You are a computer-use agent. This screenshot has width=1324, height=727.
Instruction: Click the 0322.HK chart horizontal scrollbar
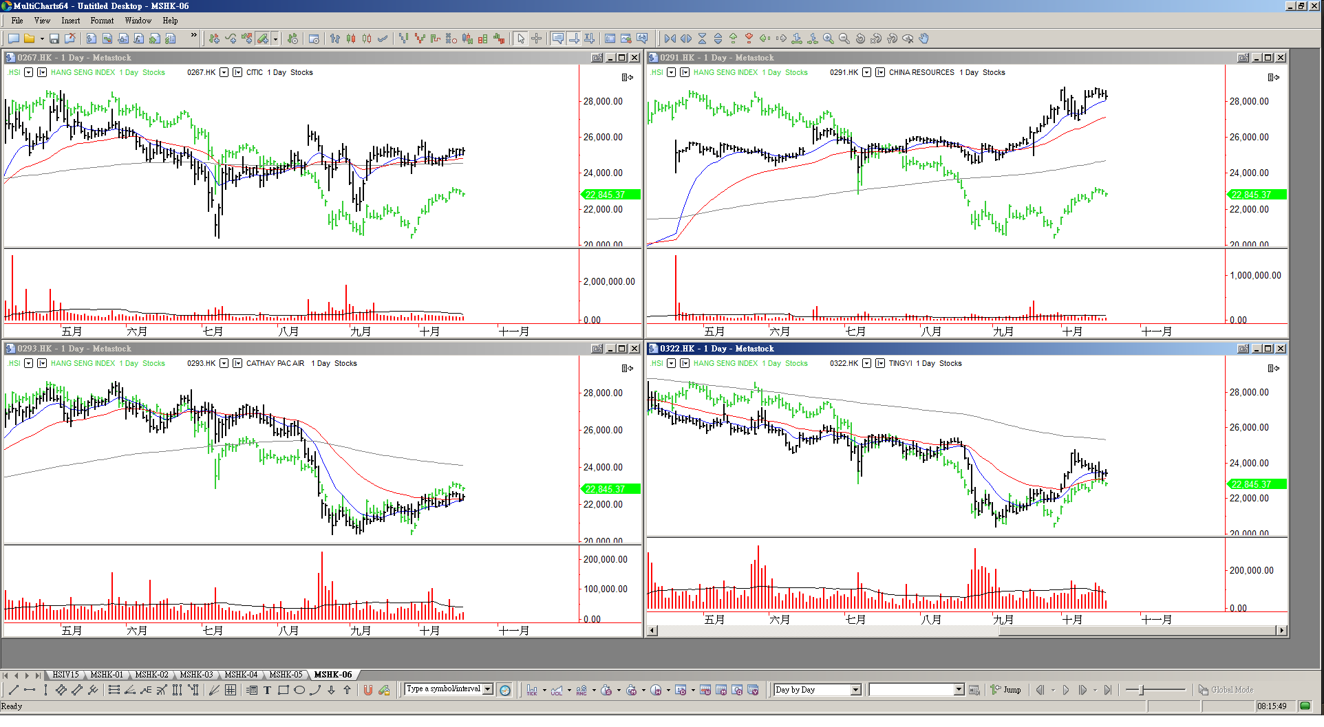(x=963, y=631)
